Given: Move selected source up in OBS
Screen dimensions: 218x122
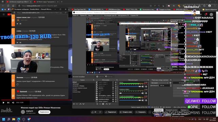Looking at the screenshot, I should tap(107, 104).
